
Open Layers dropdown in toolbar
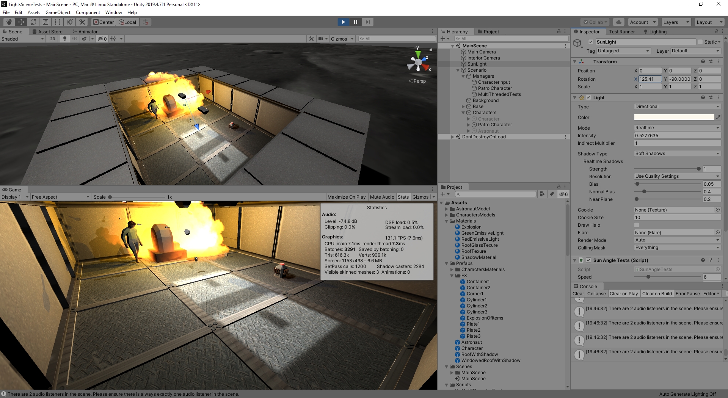[x=676, y=22]
